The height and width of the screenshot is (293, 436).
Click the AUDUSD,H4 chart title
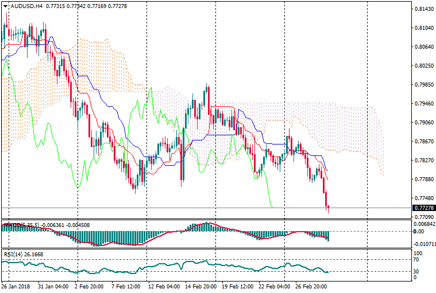[x=26, y=6]
